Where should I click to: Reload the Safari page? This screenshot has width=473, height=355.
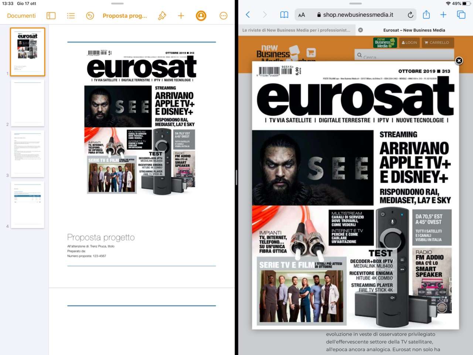[x=410, y=15]
